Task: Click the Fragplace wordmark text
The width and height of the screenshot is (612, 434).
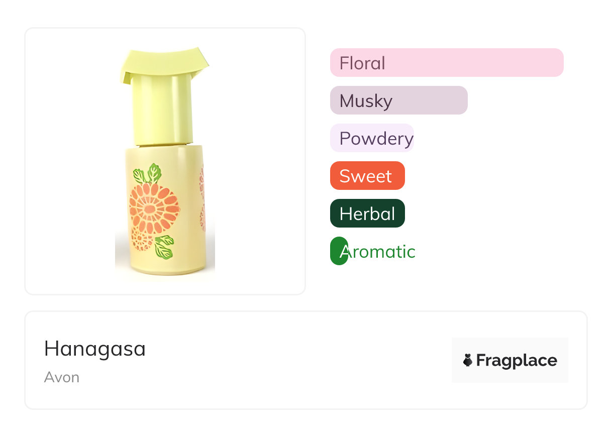Action: coord(517,361)
